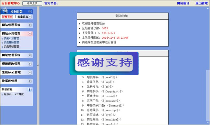Click the 网站版权 <{{Copyright}}> line

click(x=105, y=91)
